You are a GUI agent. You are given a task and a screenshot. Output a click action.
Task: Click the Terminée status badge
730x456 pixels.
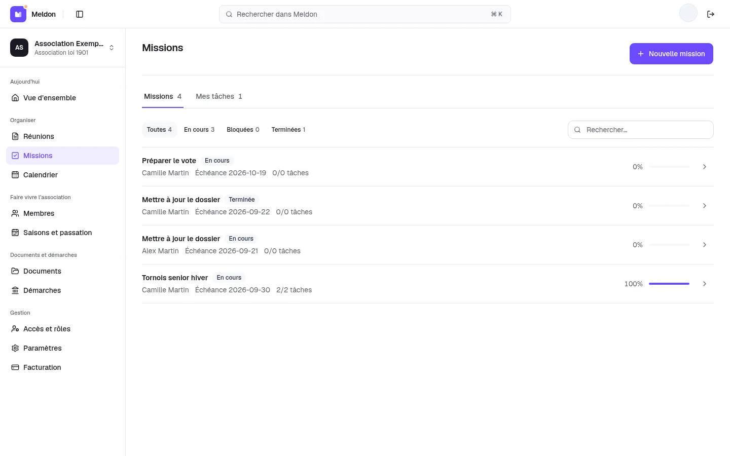(x=242, y=200)
